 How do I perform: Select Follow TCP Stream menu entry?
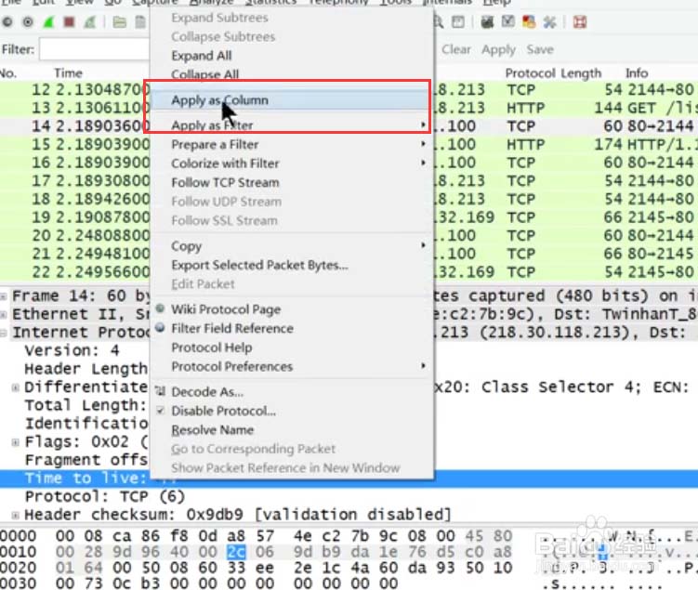pyautogui.click(x=224, y=182)
